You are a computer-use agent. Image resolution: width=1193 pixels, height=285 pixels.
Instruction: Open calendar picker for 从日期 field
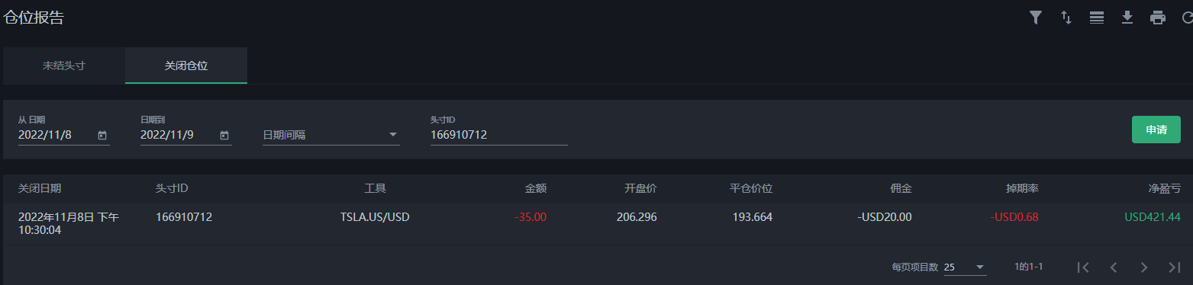[x=102, y=136]
